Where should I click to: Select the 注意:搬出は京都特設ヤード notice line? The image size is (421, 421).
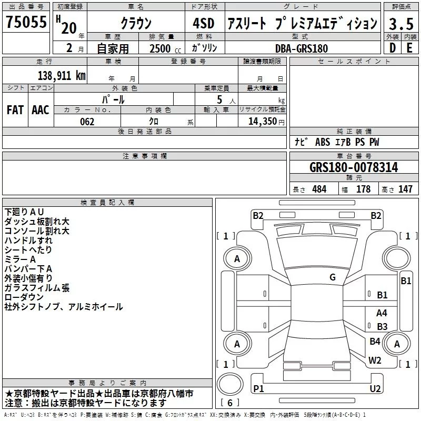click(x=86, y=403)
